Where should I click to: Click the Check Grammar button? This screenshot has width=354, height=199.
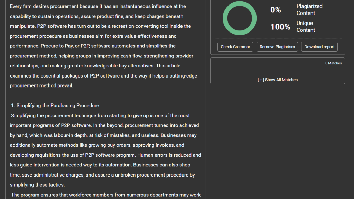click(x=235, y=47)
